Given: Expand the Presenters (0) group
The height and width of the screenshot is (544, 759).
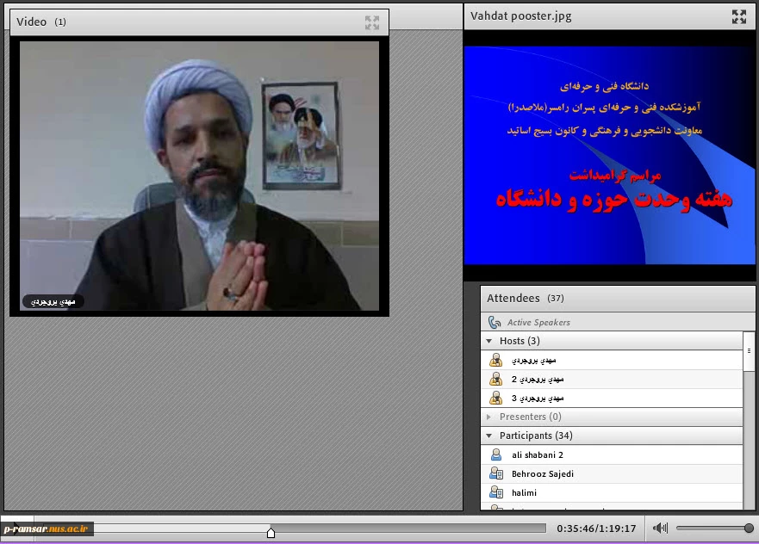Looking at the screenshot, I should [x=488, y=417].
